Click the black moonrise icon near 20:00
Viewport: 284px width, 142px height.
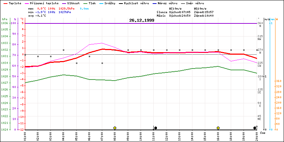[255, 128]
